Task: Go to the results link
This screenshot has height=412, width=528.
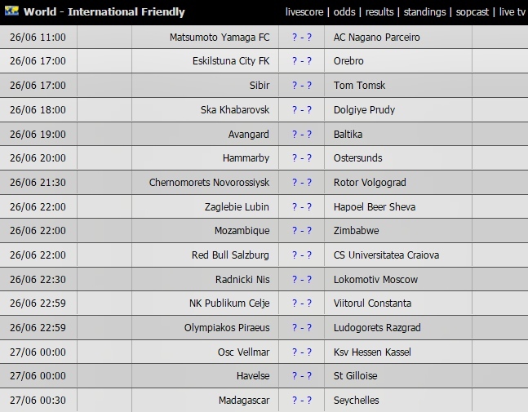Action: click(x=379, y=12)
